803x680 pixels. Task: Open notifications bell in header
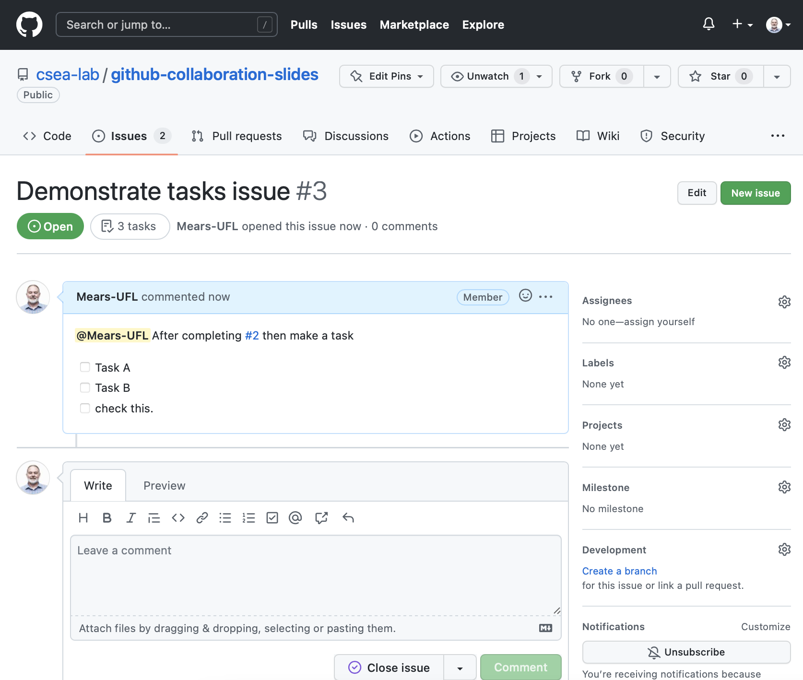pos(709,24)
